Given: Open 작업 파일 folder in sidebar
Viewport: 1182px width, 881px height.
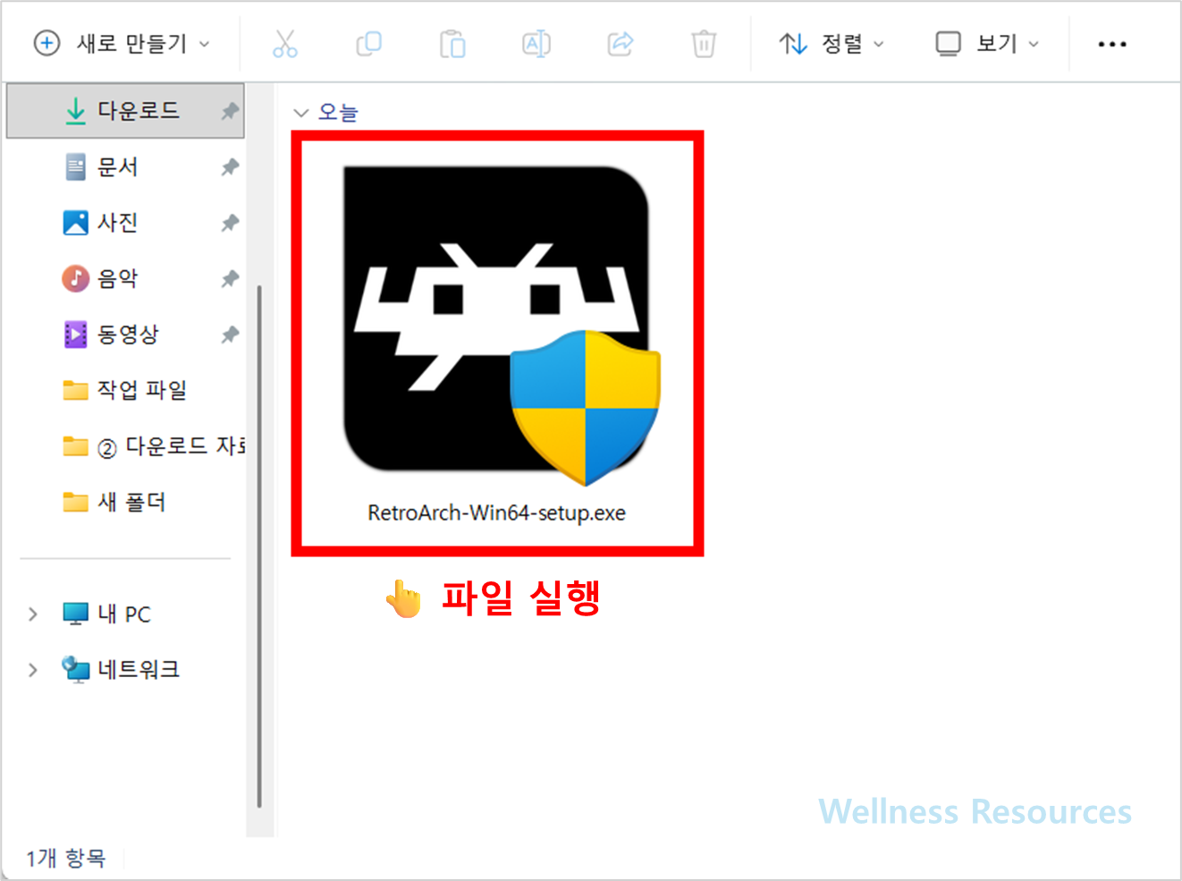Looking at the screenshot, I should coord(125,390).
